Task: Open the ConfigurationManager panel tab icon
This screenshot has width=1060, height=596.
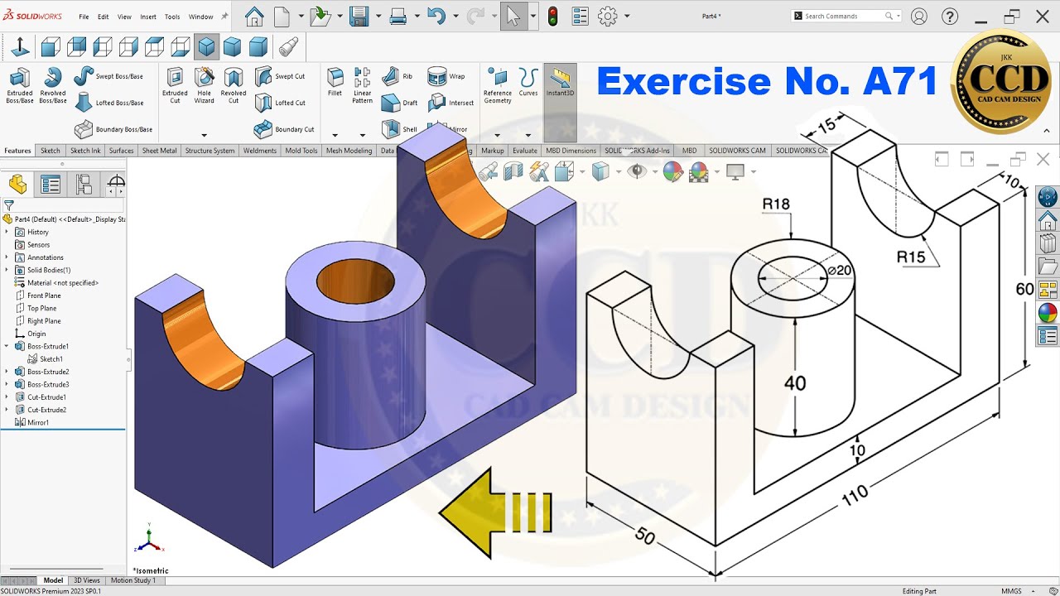Action: [x=84, y=185]
